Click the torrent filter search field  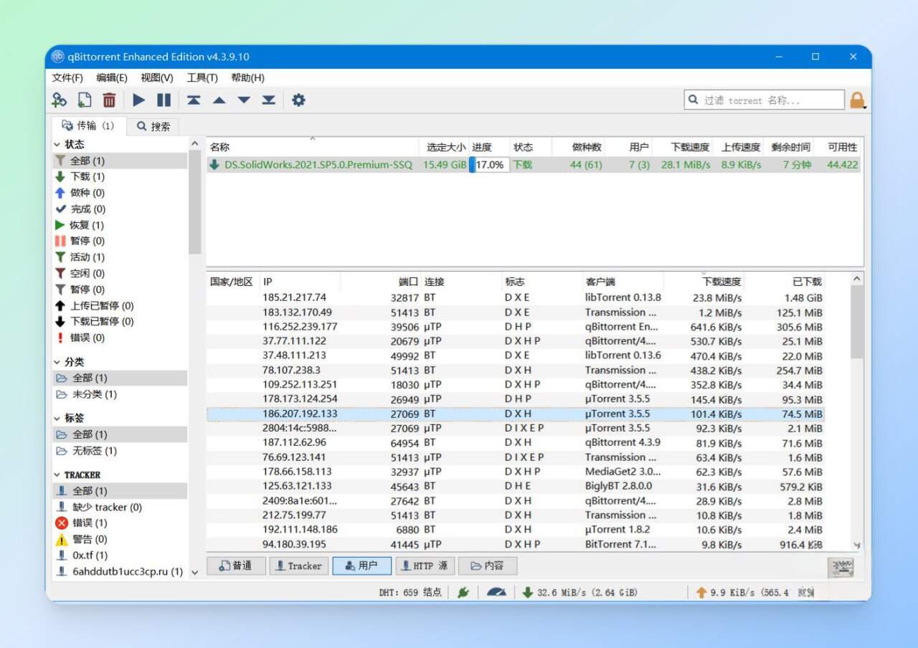click(764, 100)
